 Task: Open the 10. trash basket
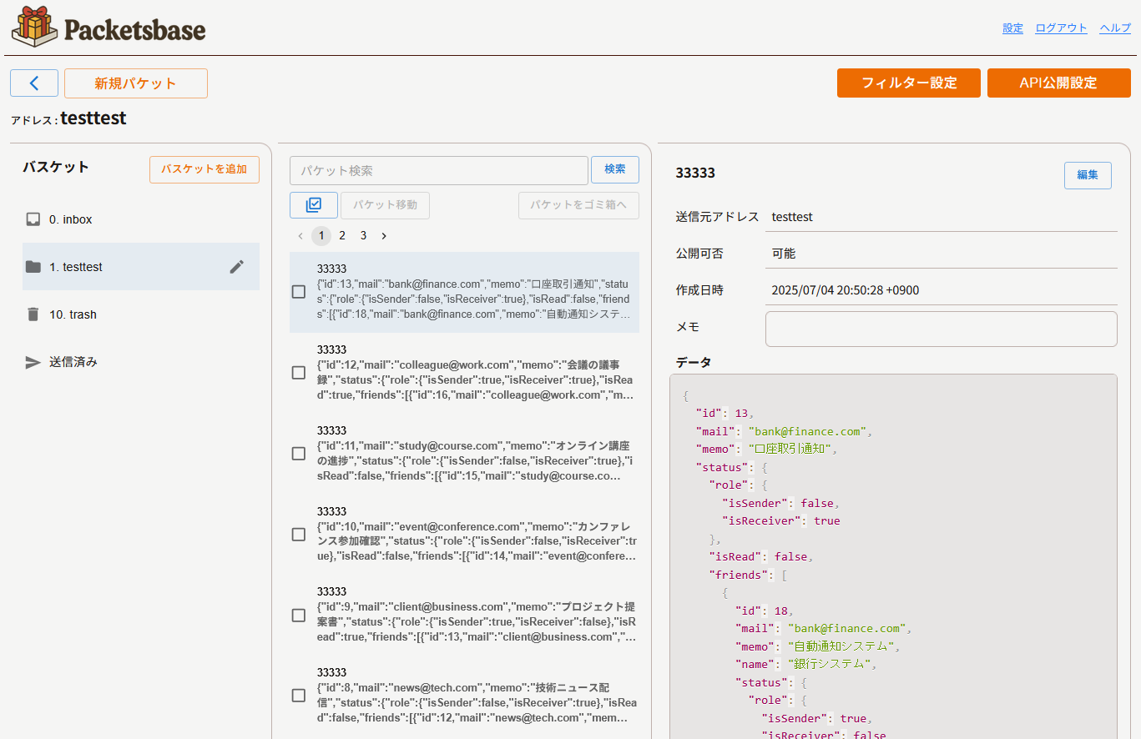click(141, 314)
